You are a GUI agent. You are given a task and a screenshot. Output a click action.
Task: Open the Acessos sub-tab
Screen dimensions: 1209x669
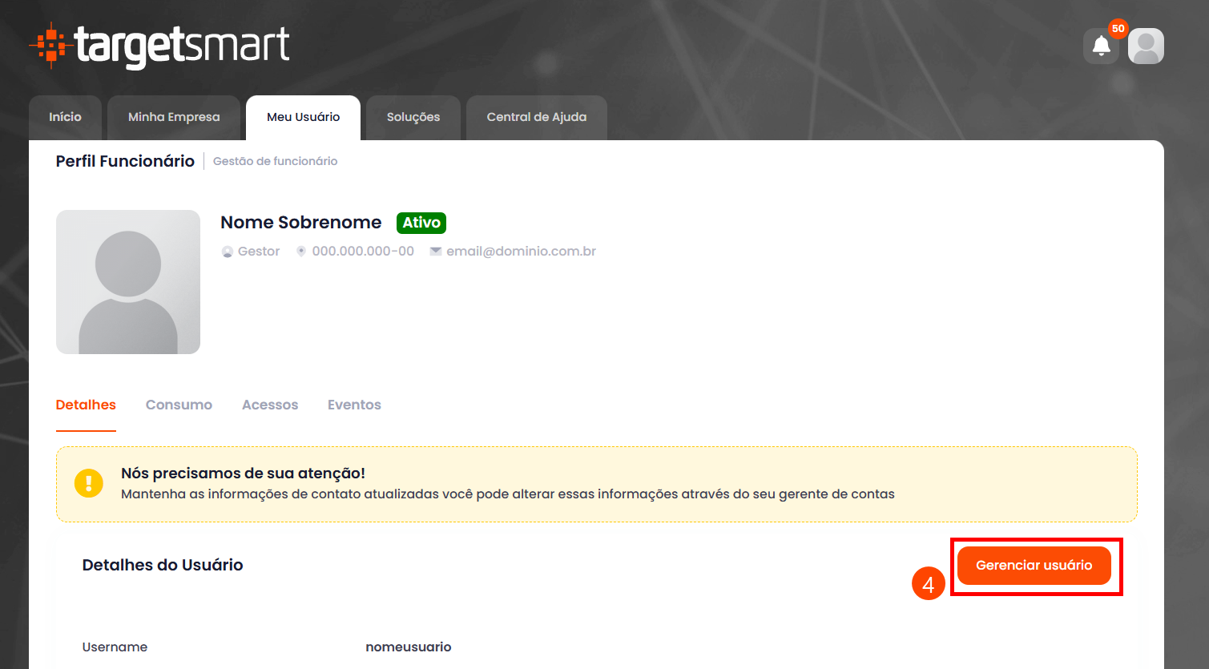click(270, 405)
